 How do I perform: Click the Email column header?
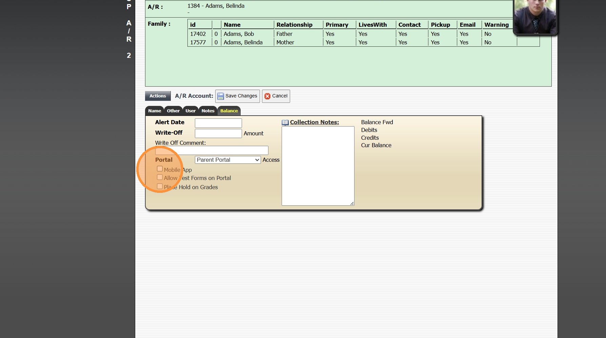468,25
